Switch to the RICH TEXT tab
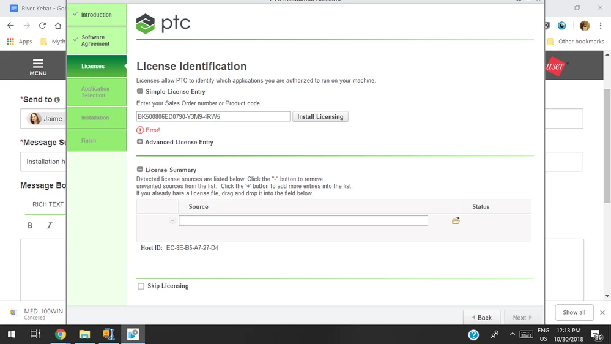611x344 pixels. click(48, 204)
